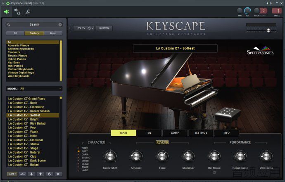The image size is (285, 182).
Task: Select the SOFT character option
Action: click(x=85, y=151)
